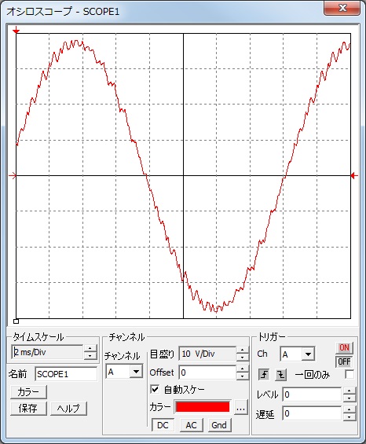The image size is (366, 444).
Task: Click the 名前 SCOPE1 input field
Action: click(66, 374)
